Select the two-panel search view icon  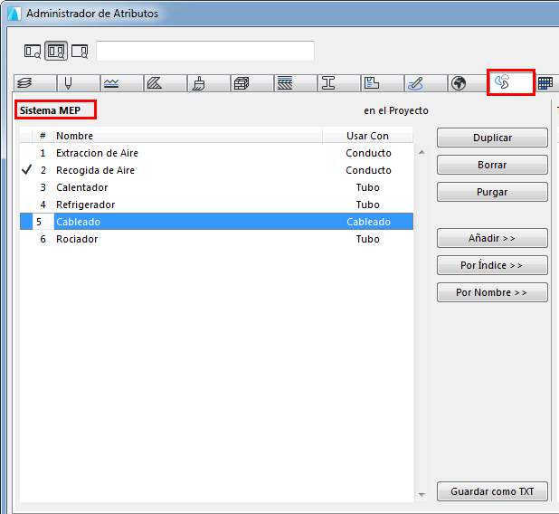tap(56, 51)
